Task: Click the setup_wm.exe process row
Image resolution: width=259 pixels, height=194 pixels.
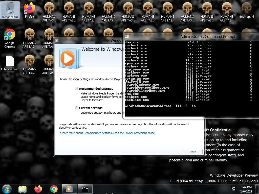Action: click(x=188, y=79)
